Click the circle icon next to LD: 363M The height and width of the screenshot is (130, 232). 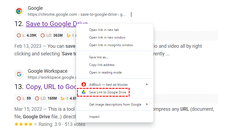pyautogui.click(x=43, y=36)
